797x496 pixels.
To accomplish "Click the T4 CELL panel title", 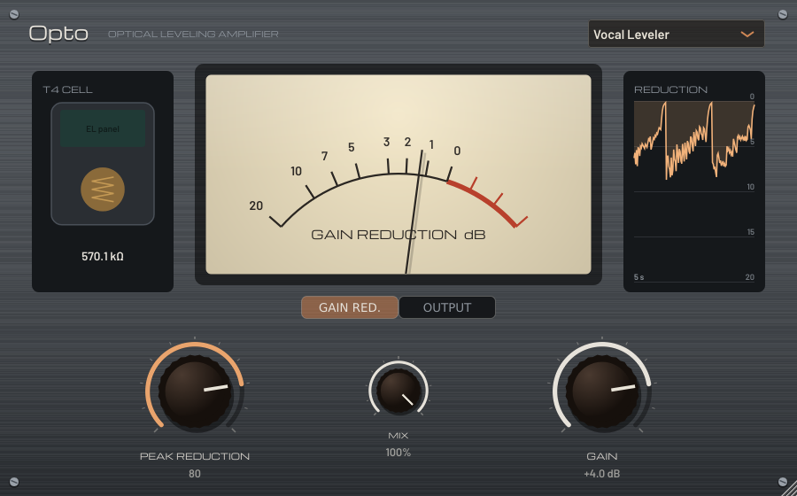I will point(67,89).
